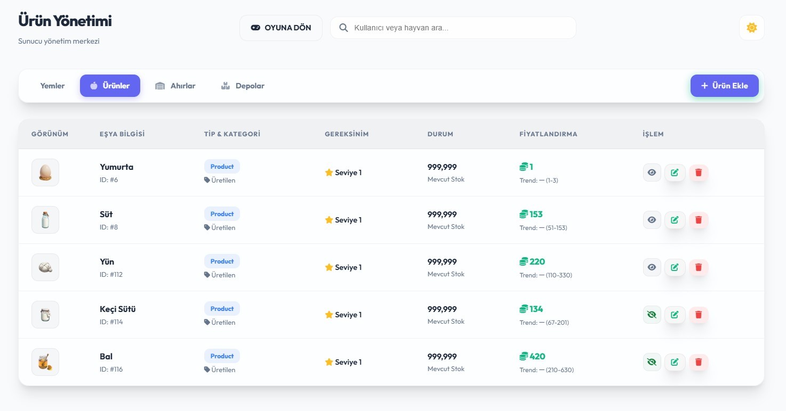
Task: Edit the Süt product entry
Action: coord(675,220)
